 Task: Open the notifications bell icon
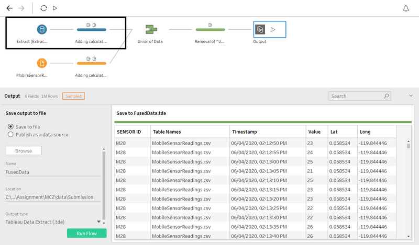click(x=405, y=8)
